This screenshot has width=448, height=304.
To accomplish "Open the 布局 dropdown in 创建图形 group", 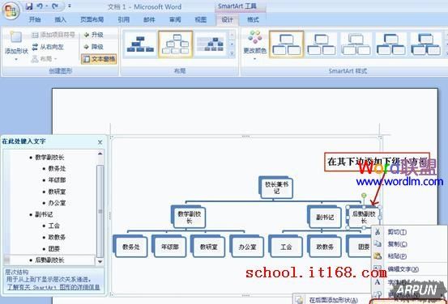I will [x=45, y=59].
